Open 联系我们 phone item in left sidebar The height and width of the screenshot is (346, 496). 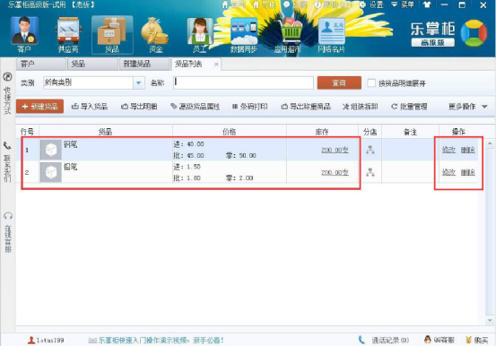click(x=7, y=162)
